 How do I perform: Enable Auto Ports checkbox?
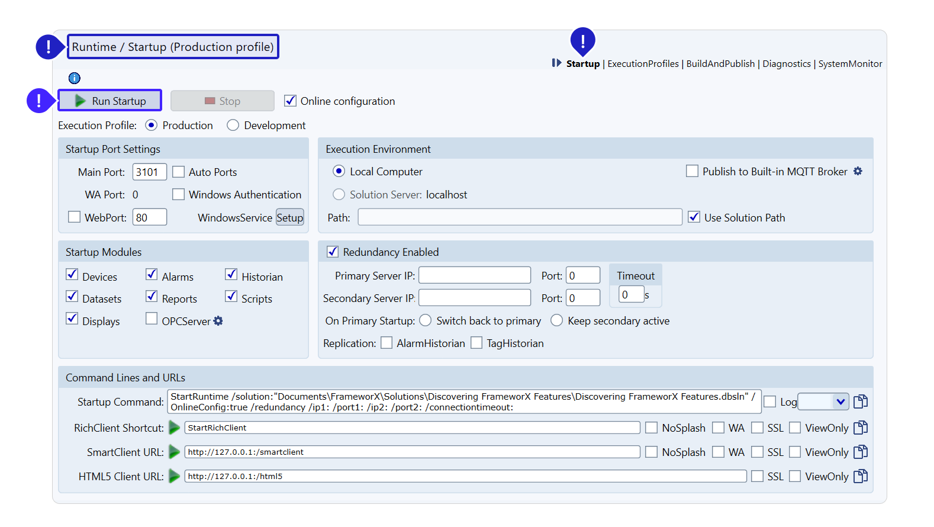[x=178, y=172]
